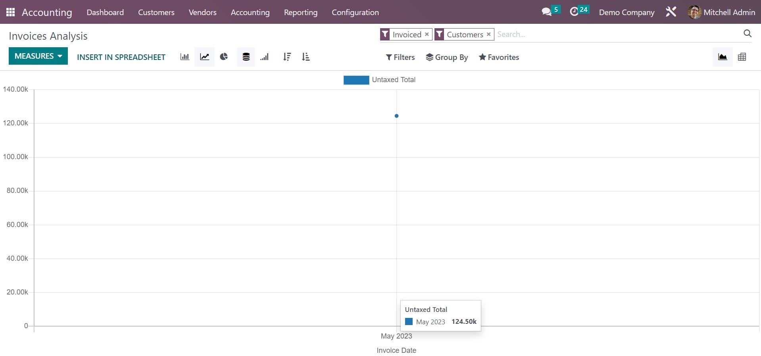Switch to graph view

pos(723,57)
